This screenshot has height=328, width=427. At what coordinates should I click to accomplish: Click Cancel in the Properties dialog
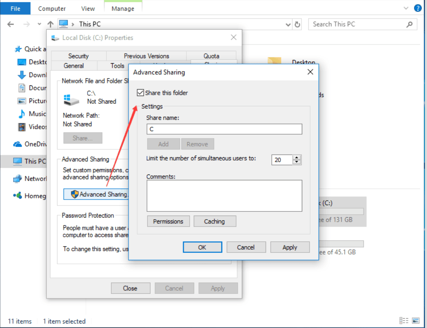pyautogui.click(x=174, y=288)
